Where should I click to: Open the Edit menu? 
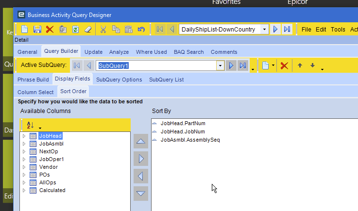(321, 30)
